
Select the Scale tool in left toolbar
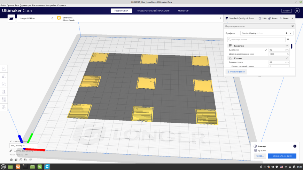4,76
